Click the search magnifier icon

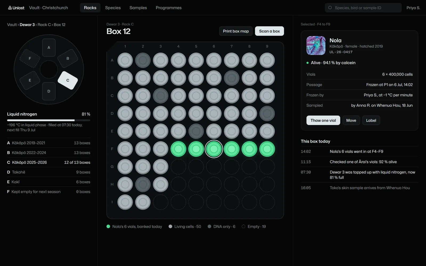[330, 8]
